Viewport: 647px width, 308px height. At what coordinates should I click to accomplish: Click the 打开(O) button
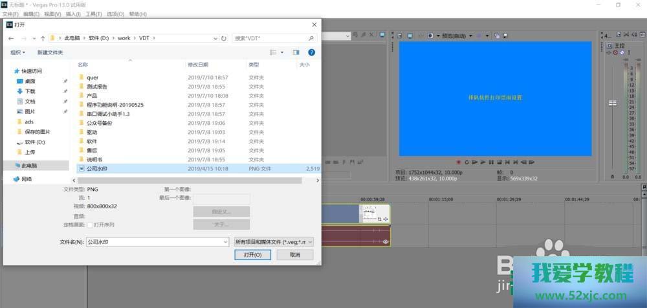pos(252,255)
